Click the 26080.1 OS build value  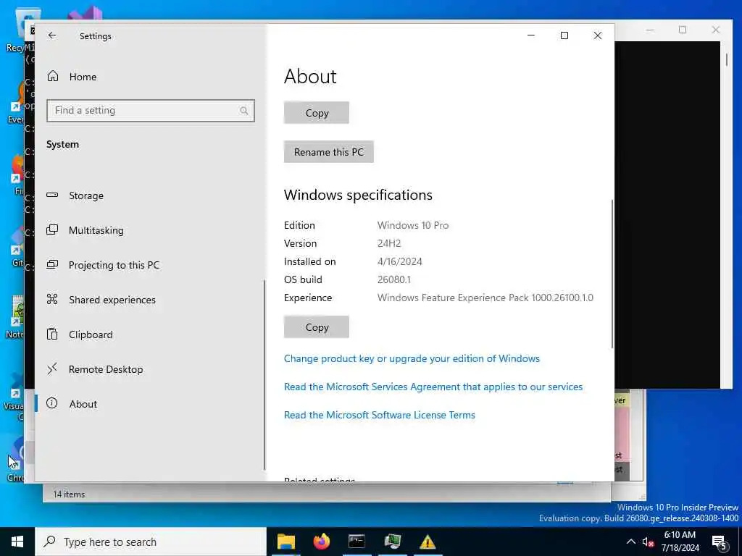[x=394, y=279]
